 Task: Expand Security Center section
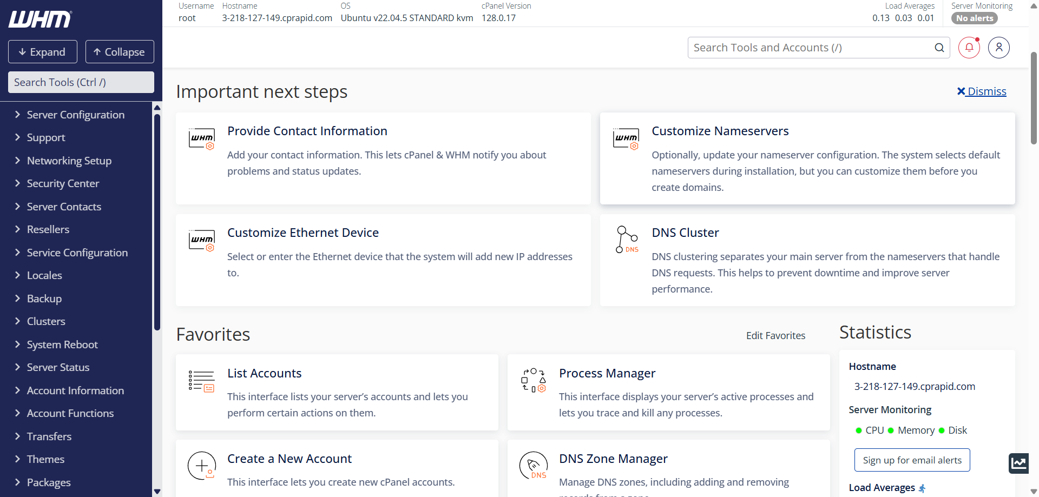(x=63, y=183)
